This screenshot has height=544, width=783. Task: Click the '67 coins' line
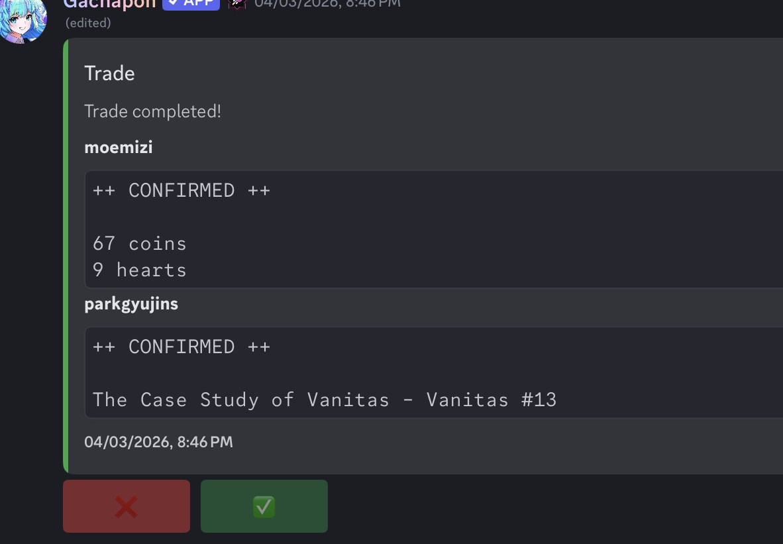[x=140, y=244]
